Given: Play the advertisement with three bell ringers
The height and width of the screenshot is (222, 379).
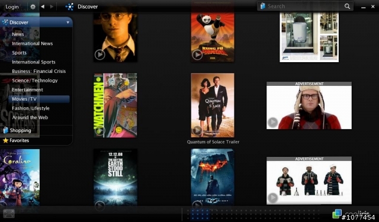Looking at the screenshot, I should coord(272,198).
